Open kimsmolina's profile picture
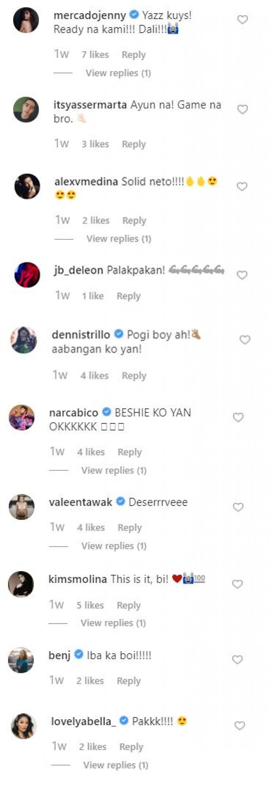 pos(21,584)
